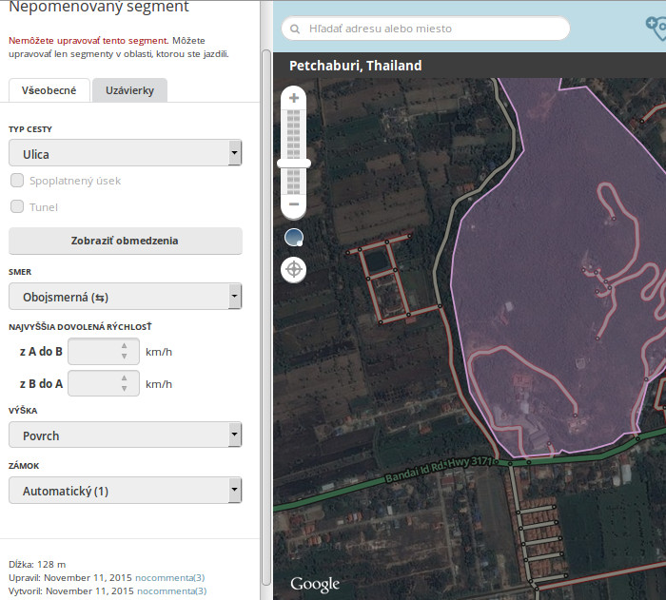
Task: Tick the Tunel checkbox
Action: 17,206
